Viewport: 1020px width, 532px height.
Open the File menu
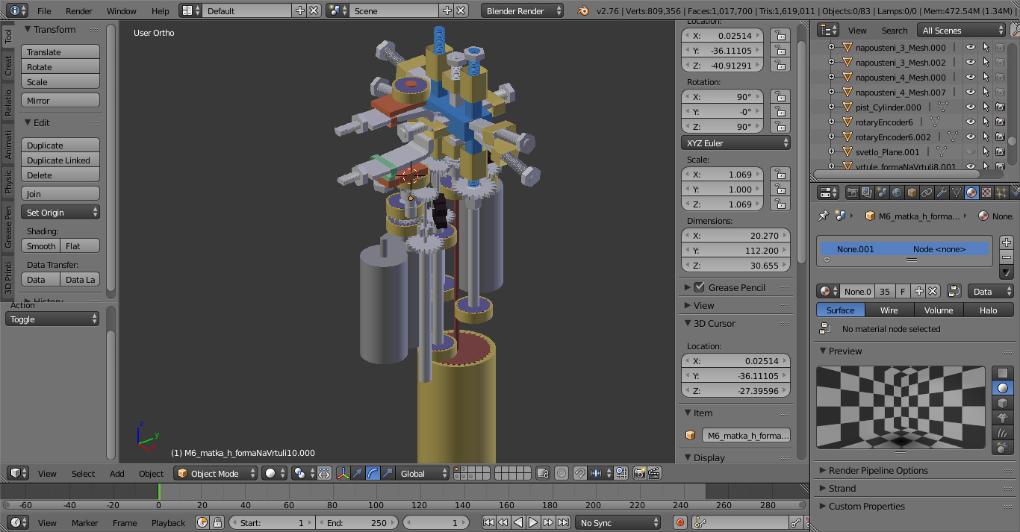pyautogui.click(x=44, y=11)
